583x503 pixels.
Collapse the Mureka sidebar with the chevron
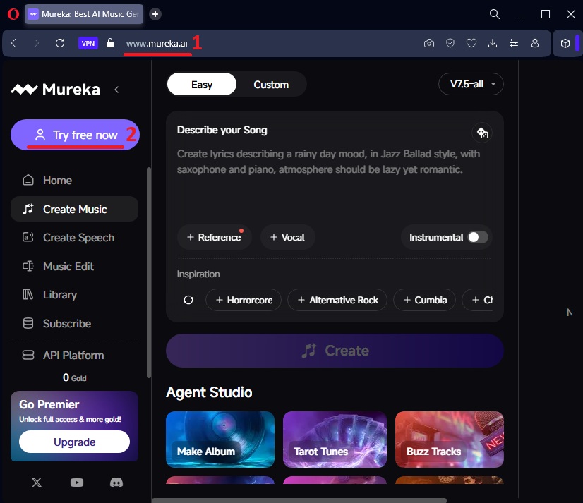(116, 90)
